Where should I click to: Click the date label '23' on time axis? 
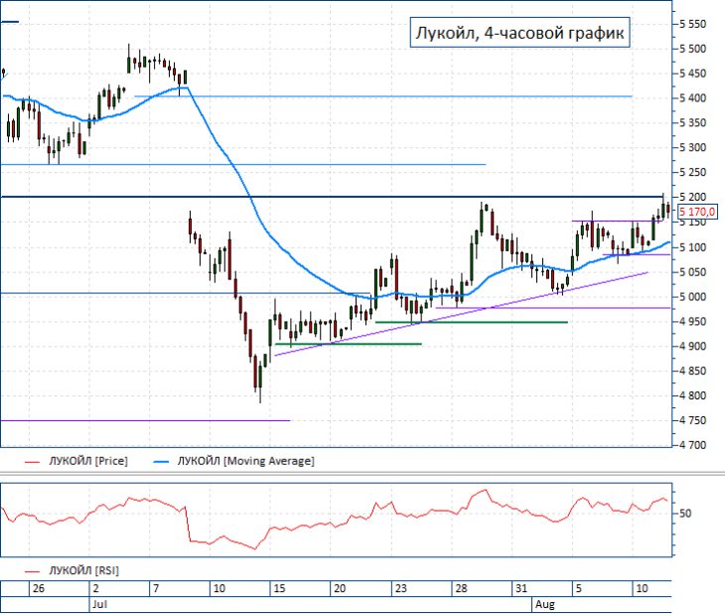(400, 589)
